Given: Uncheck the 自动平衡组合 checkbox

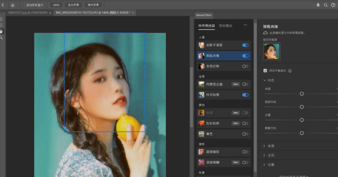Looking at the screenshot, I should point(265,71).
